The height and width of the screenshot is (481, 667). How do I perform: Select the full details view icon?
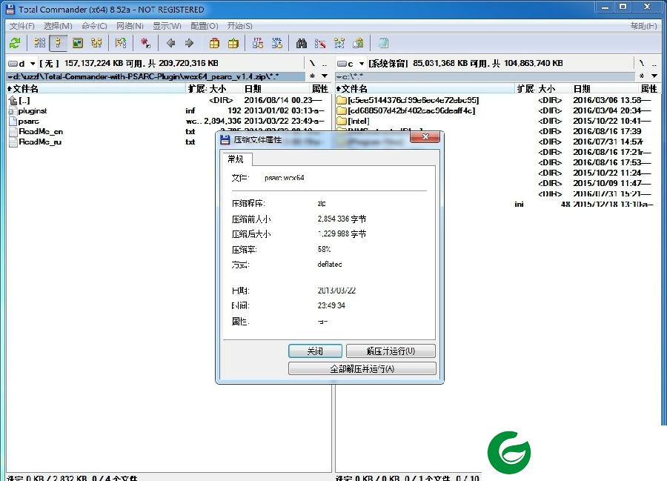tap(59, 43)
